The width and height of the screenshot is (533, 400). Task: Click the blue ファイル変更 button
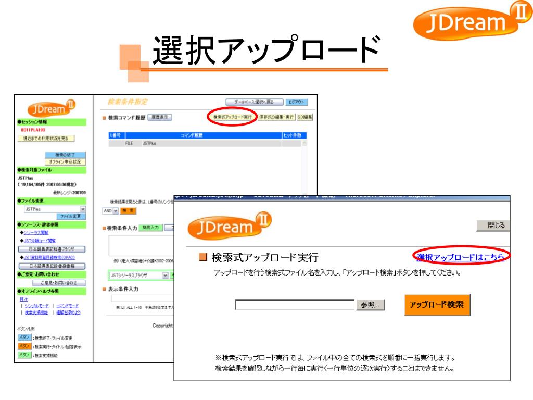click(71, 216)
